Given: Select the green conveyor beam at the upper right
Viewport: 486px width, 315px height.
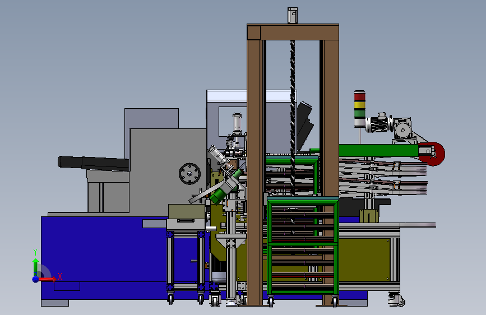Looking at the screenshot, I should (x=378, y=150).
